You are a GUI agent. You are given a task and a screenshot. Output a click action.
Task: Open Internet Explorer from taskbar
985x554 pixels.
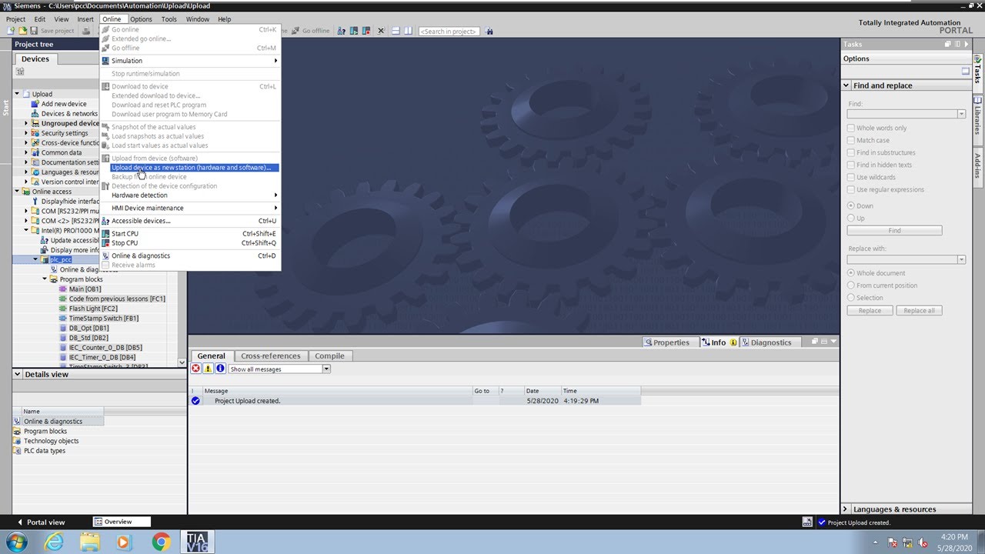point(54,542)
